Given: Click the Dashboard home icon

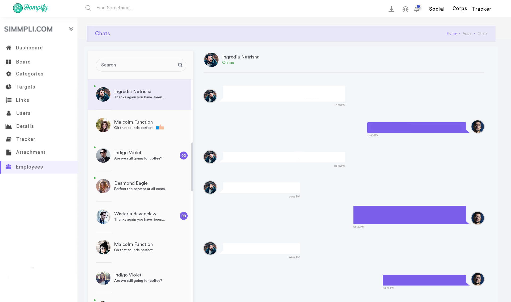Looking at the screenshot, I should [9, 48].
